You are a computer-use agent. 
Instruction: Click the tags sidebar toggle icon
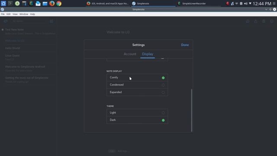pyautogui.click(x=6, y=21)
